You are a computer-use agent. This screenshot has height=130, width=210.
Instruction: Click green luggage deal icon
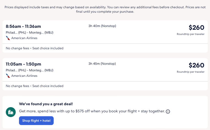click(x=11, y=112)
